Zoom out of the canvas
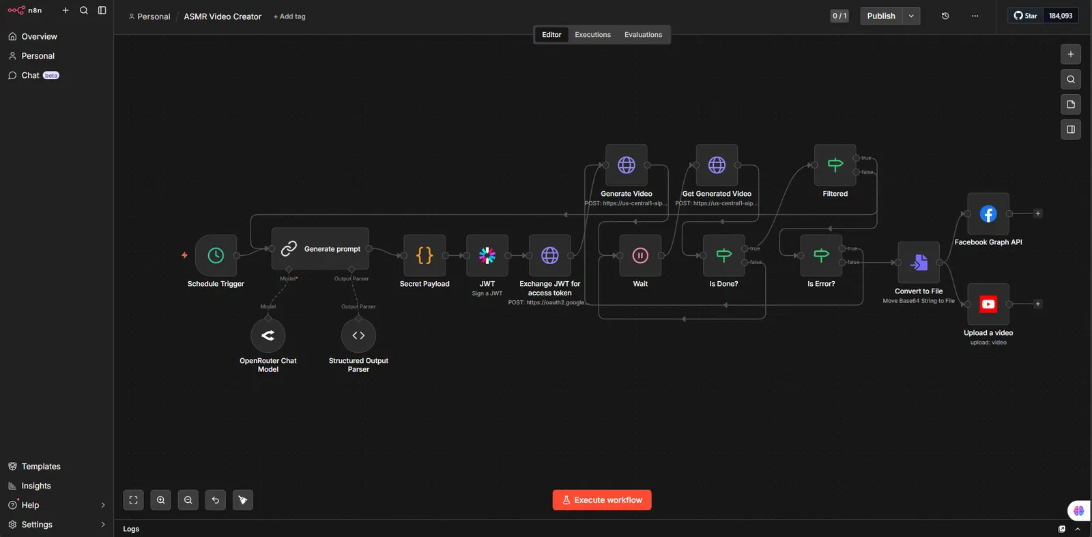Image resolution: width=1092 pixels, height=537 pixels. (x=188, y=500)
